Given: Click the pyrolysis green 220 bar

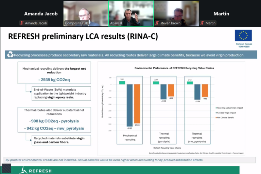Looking at the screenshot, I should click(156, 83).
